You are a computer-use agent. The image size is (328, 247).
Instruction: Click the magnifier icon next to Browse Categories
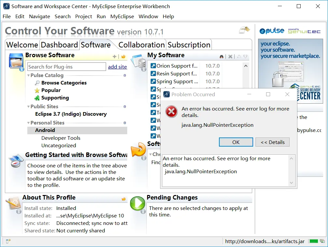(x=37, y=83)
